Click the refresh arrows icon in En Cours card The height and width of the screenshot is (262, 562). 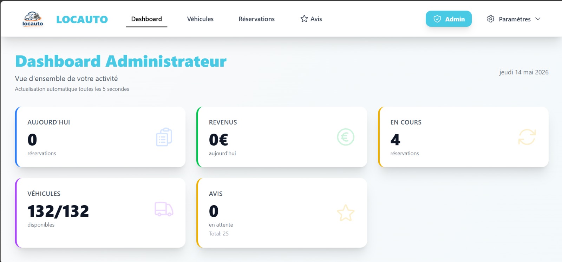click(527, 137)
